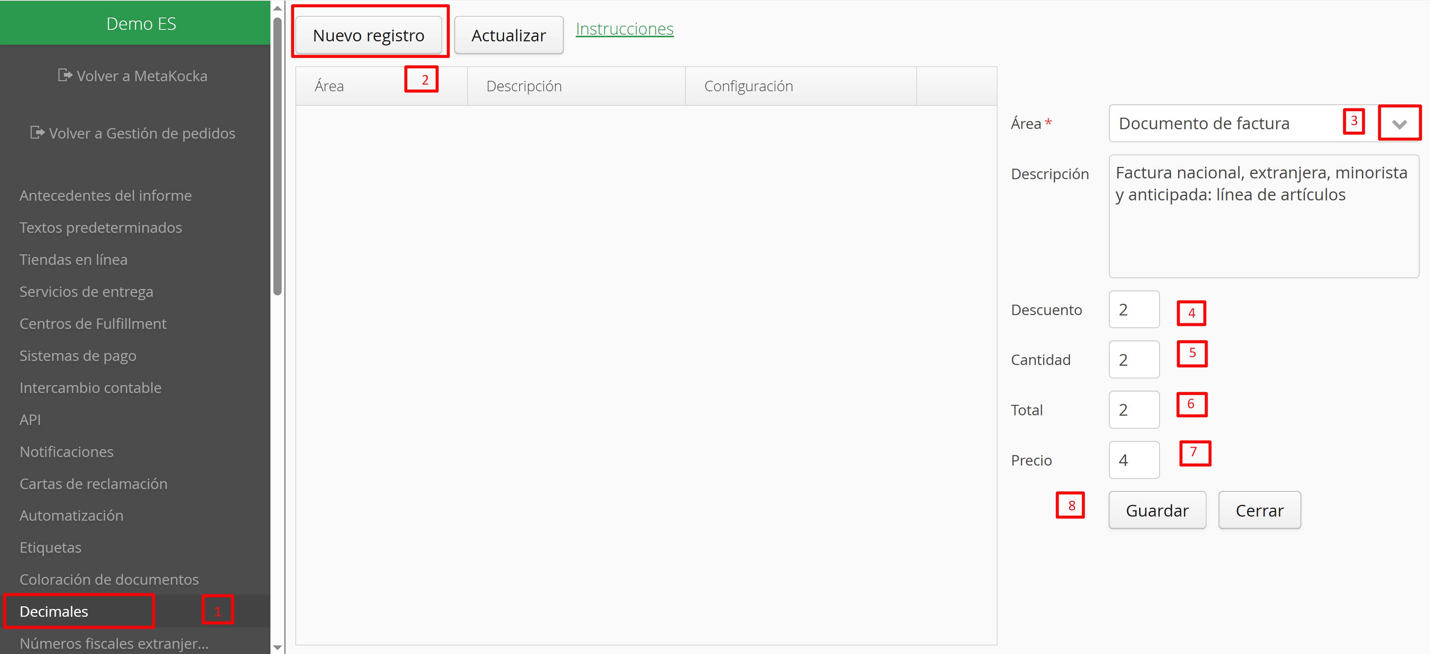
Task: Open the Área dropdown arrow
Action: (1399, 124)
